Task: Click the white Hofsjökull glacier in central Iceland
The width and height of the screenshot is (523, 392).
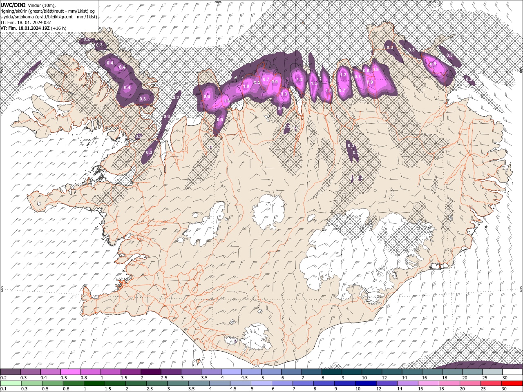Action: click(x=268, y=212)
